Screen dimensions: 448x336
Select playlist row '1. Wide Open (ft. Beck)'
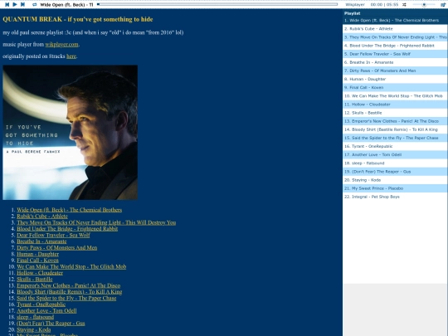(395, 20)
